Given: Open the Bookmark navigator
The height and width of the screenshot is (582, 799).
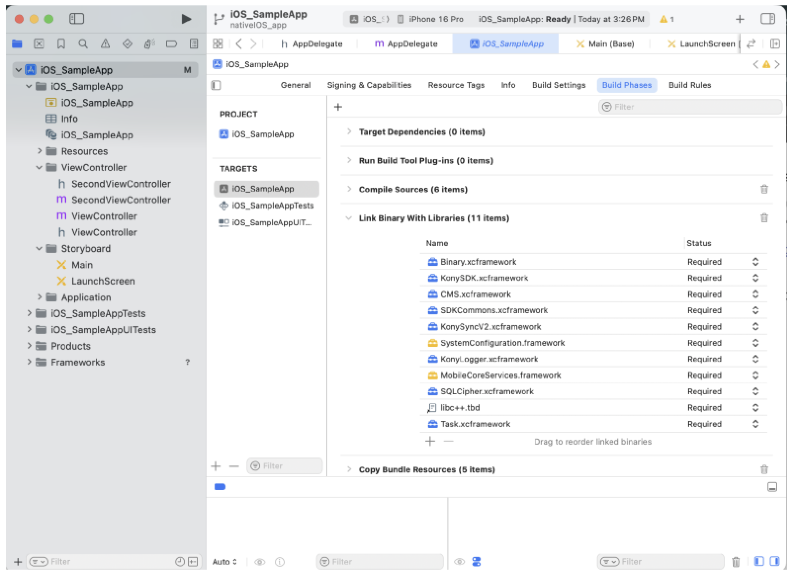Looking at the screenshot, I should tap(61, 44).
